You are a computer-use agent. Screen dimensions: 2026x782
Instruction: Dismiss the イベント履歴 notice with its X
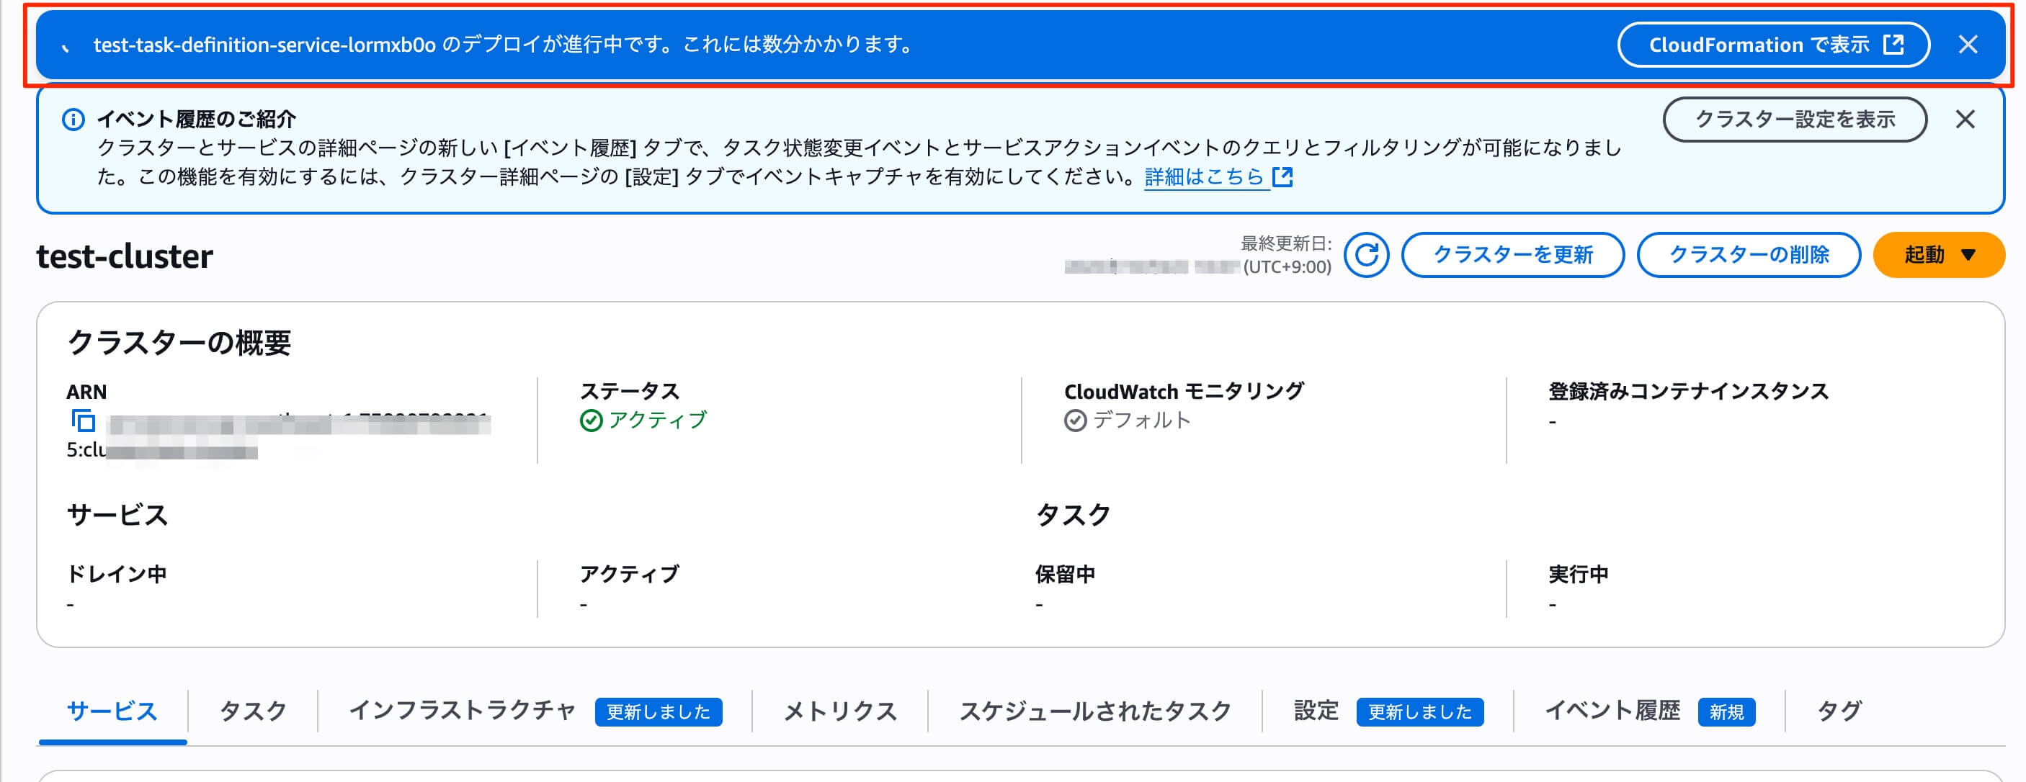point(1967,120)
